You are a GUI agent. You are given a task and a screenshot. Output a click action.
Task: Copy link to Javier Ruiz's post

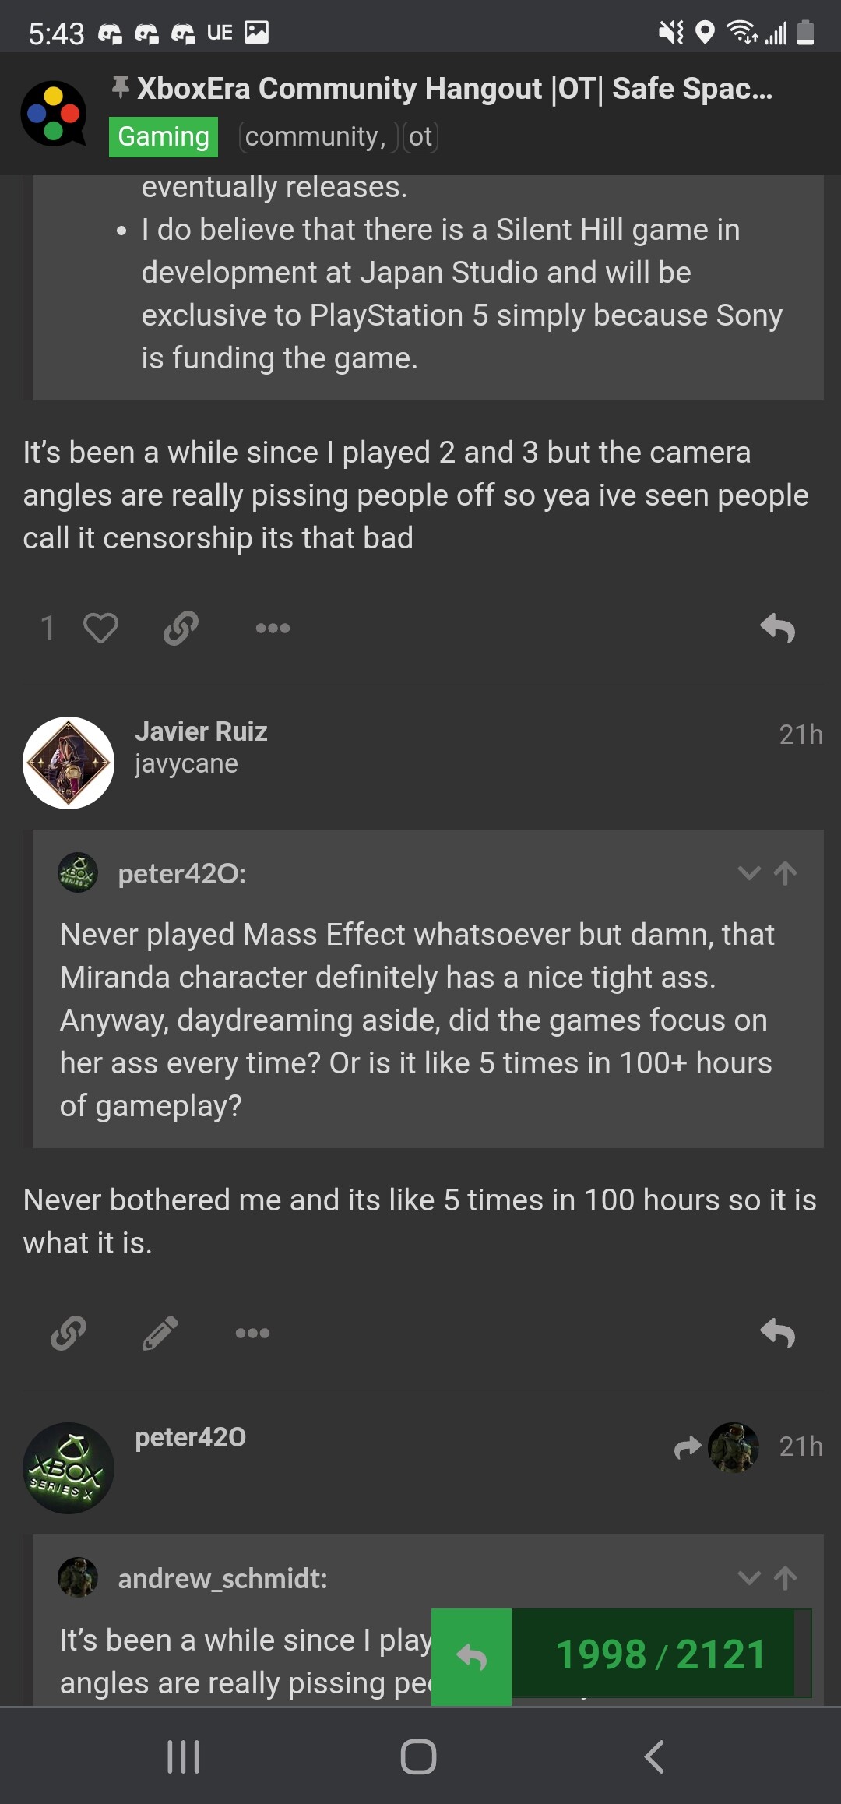tap(69, 1333)
